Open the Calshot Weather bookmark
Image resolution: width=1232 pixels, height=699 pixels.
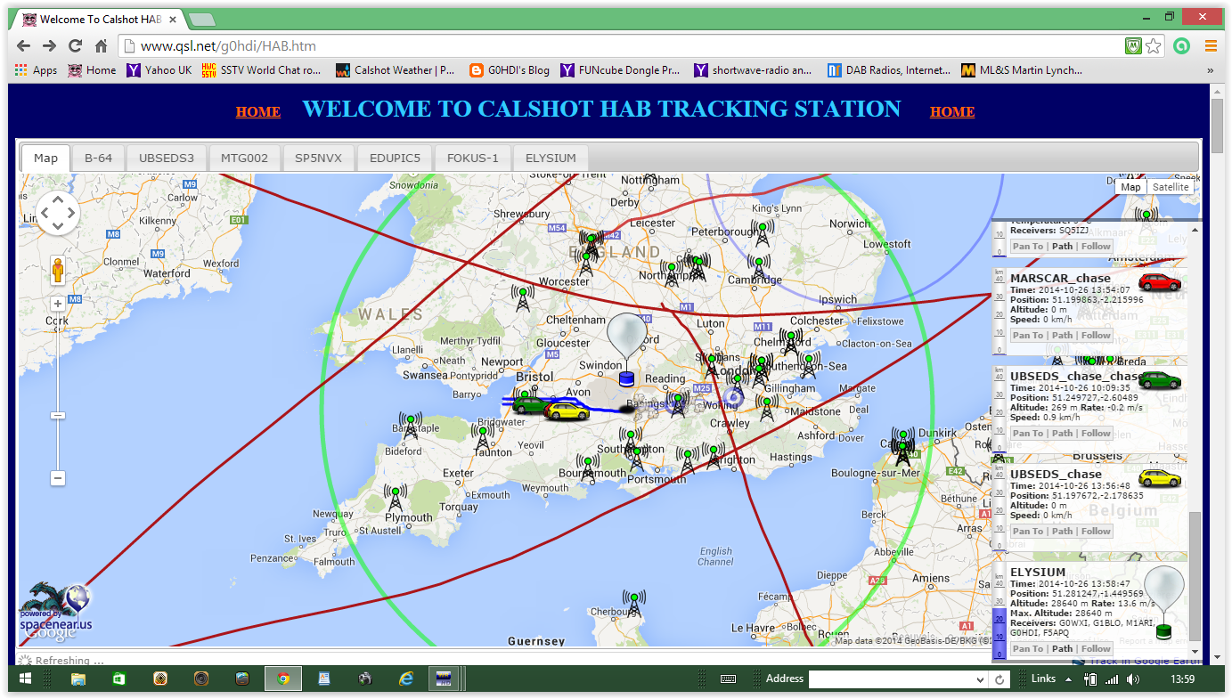point(395,70)
